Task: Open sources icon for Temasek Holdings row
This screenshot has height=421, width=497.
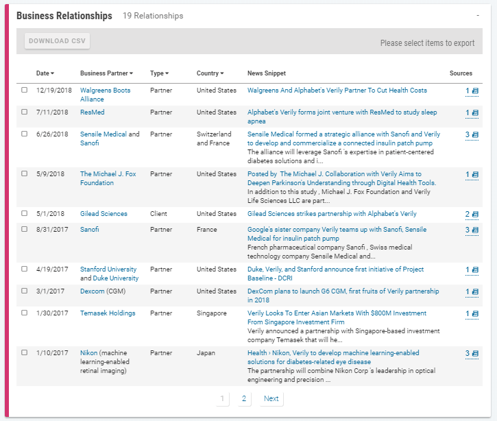Action: click(475, 314)
